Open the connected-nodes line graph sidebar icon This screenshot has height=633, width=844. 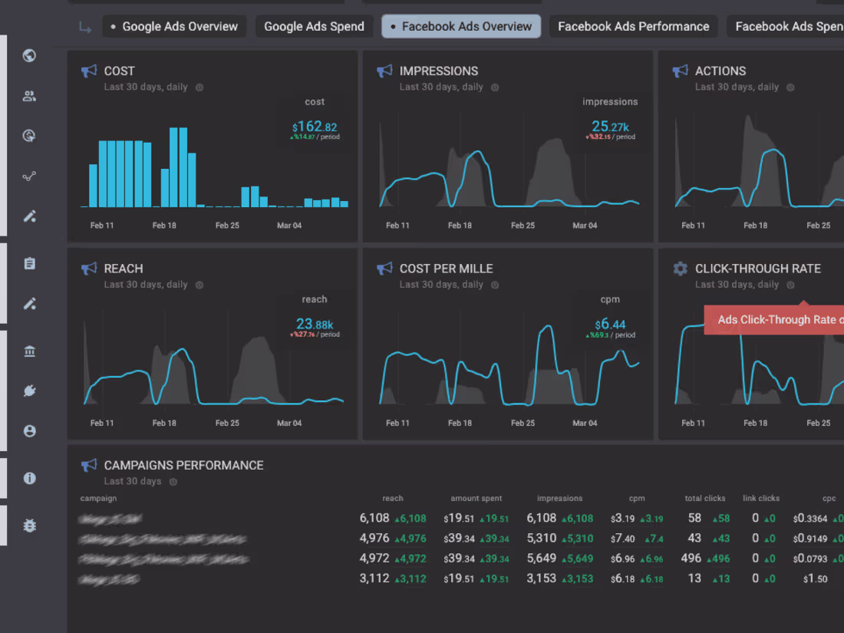point(30,176)
